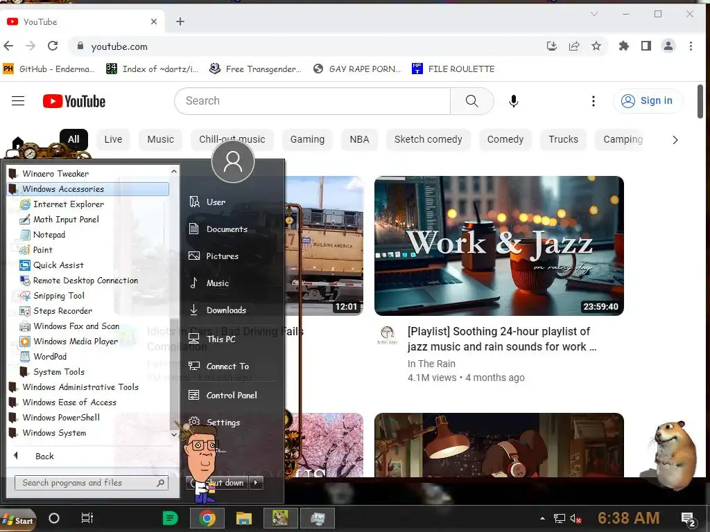Show more category chips with right chevron
Screen dimensions: 710x532
click(675, 140)
